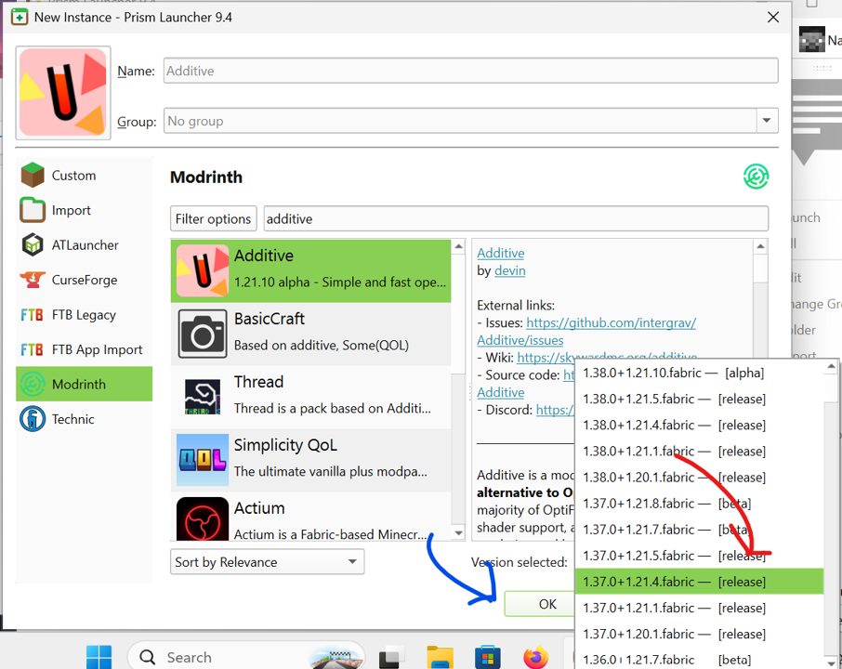This screenshot has width=842, height=669.
Task: Select Simplicity QoL modpack from results
Action: [310, 457]
